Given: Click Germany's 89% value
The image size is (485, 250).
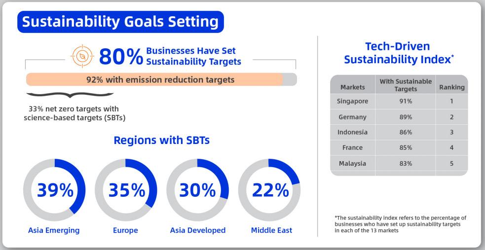Looking at the screenshot, I should coord(406,117).
